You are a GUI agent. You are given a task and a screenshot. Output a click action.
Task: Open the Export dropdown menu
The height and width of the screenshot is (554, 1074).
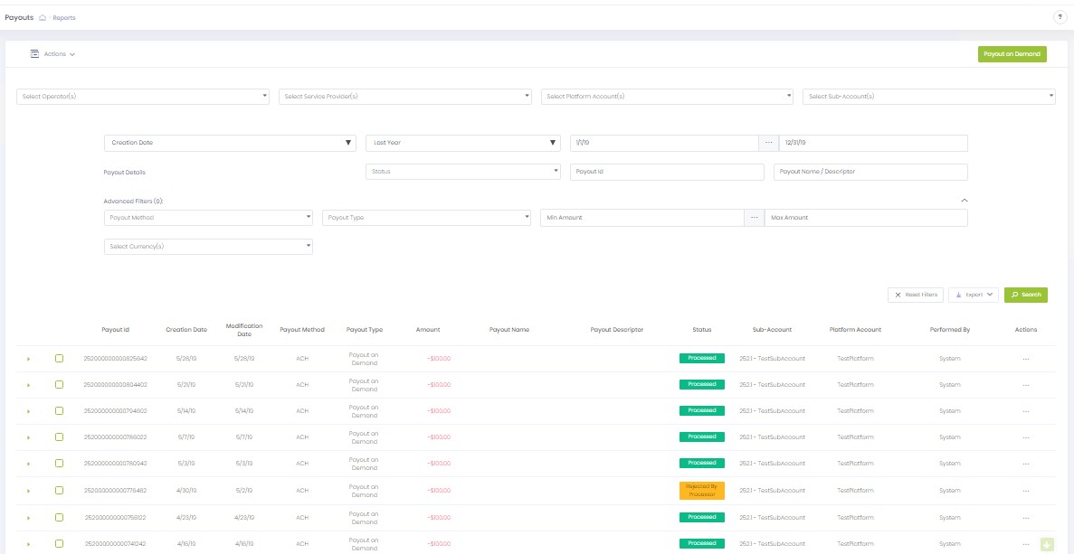tap(974, 295)
